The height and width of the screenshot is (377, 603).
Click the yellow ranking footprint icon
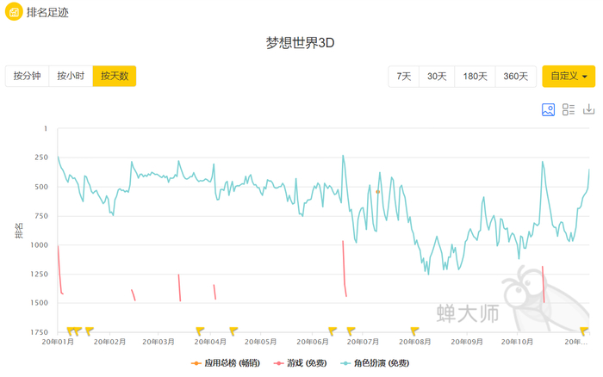tap(14, 11)
